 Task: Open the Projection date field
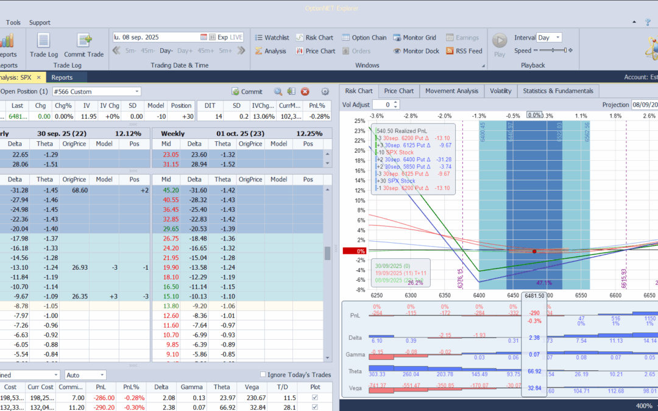(x=645, y=105)
